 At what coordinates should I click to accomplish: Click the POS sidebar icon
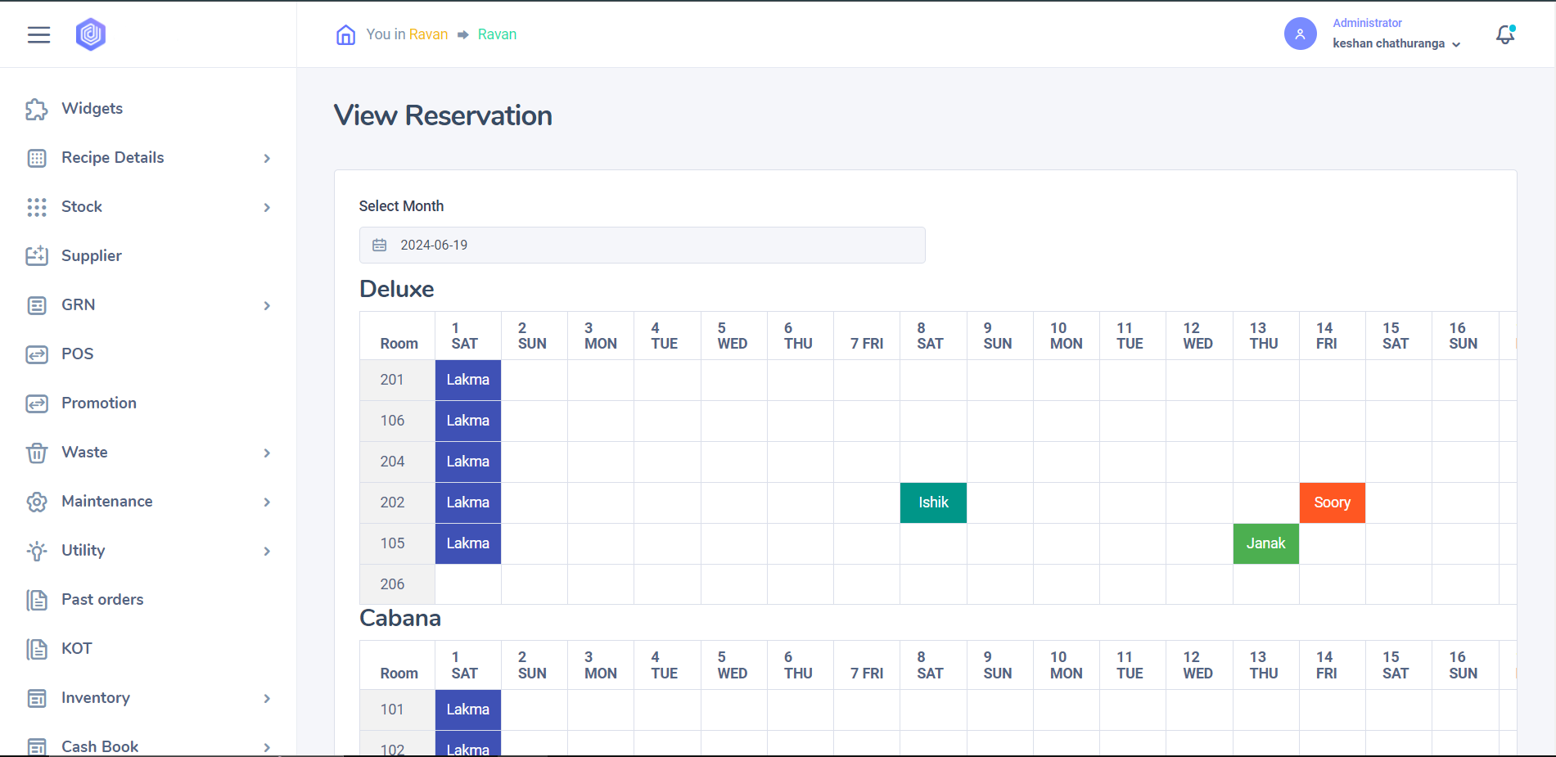[37, 354]
